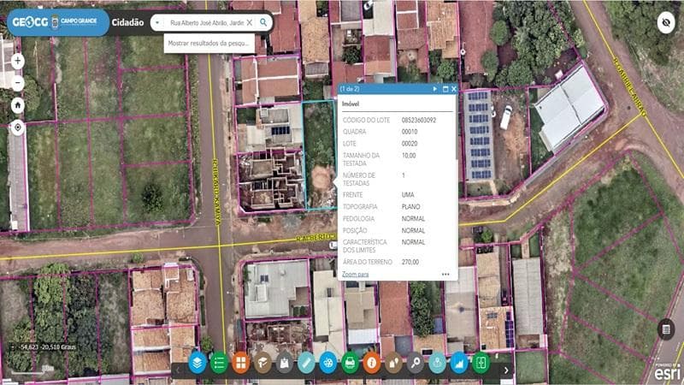This screenshot has height=385, width=684.
Task: Select the ruler measurement tool
Action: click(306, 363)
